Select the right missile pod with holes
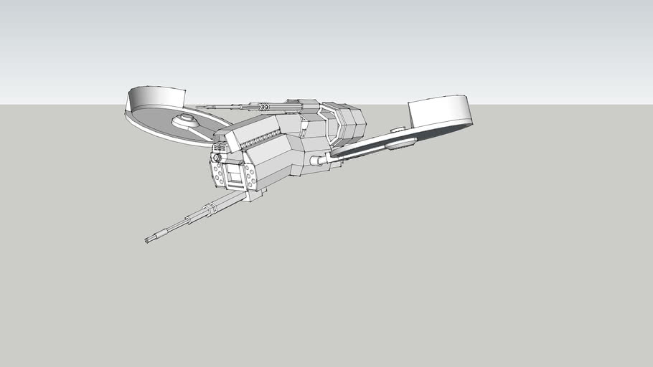The height and width of the screenshot is (367, 653). [x=250, y=176]
